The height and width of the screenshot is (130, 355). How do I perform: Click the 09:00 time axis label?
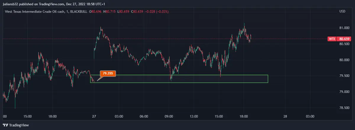tap(169, 116)
